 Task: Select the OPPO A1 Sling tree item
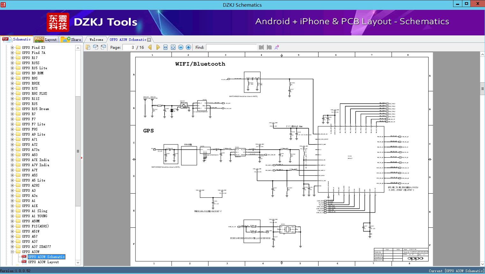coord(34,211)
